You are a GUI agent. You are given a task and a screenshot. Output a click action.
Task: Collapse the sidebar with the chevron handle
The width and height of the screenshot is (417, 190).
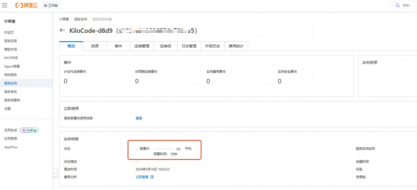pos(55,173)
